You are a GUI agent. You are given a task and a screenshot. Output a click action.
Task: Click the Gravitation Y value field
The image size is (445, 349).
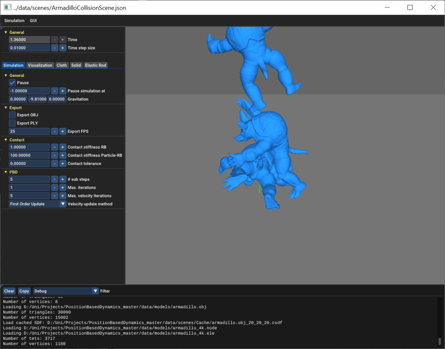[38, 99]
